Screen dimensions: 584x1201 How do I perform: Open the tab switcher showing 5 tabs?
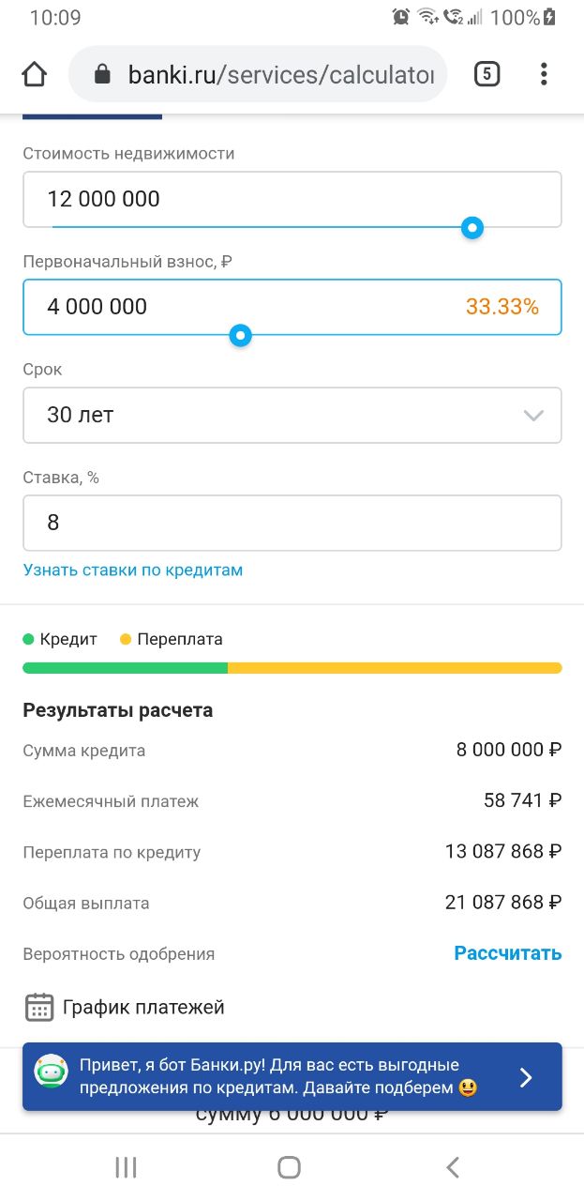pos(487,74)
